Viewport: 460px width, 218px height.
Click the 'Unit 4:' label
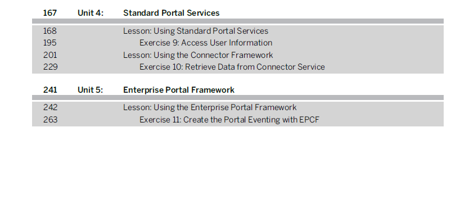click(x=91, y=13)
